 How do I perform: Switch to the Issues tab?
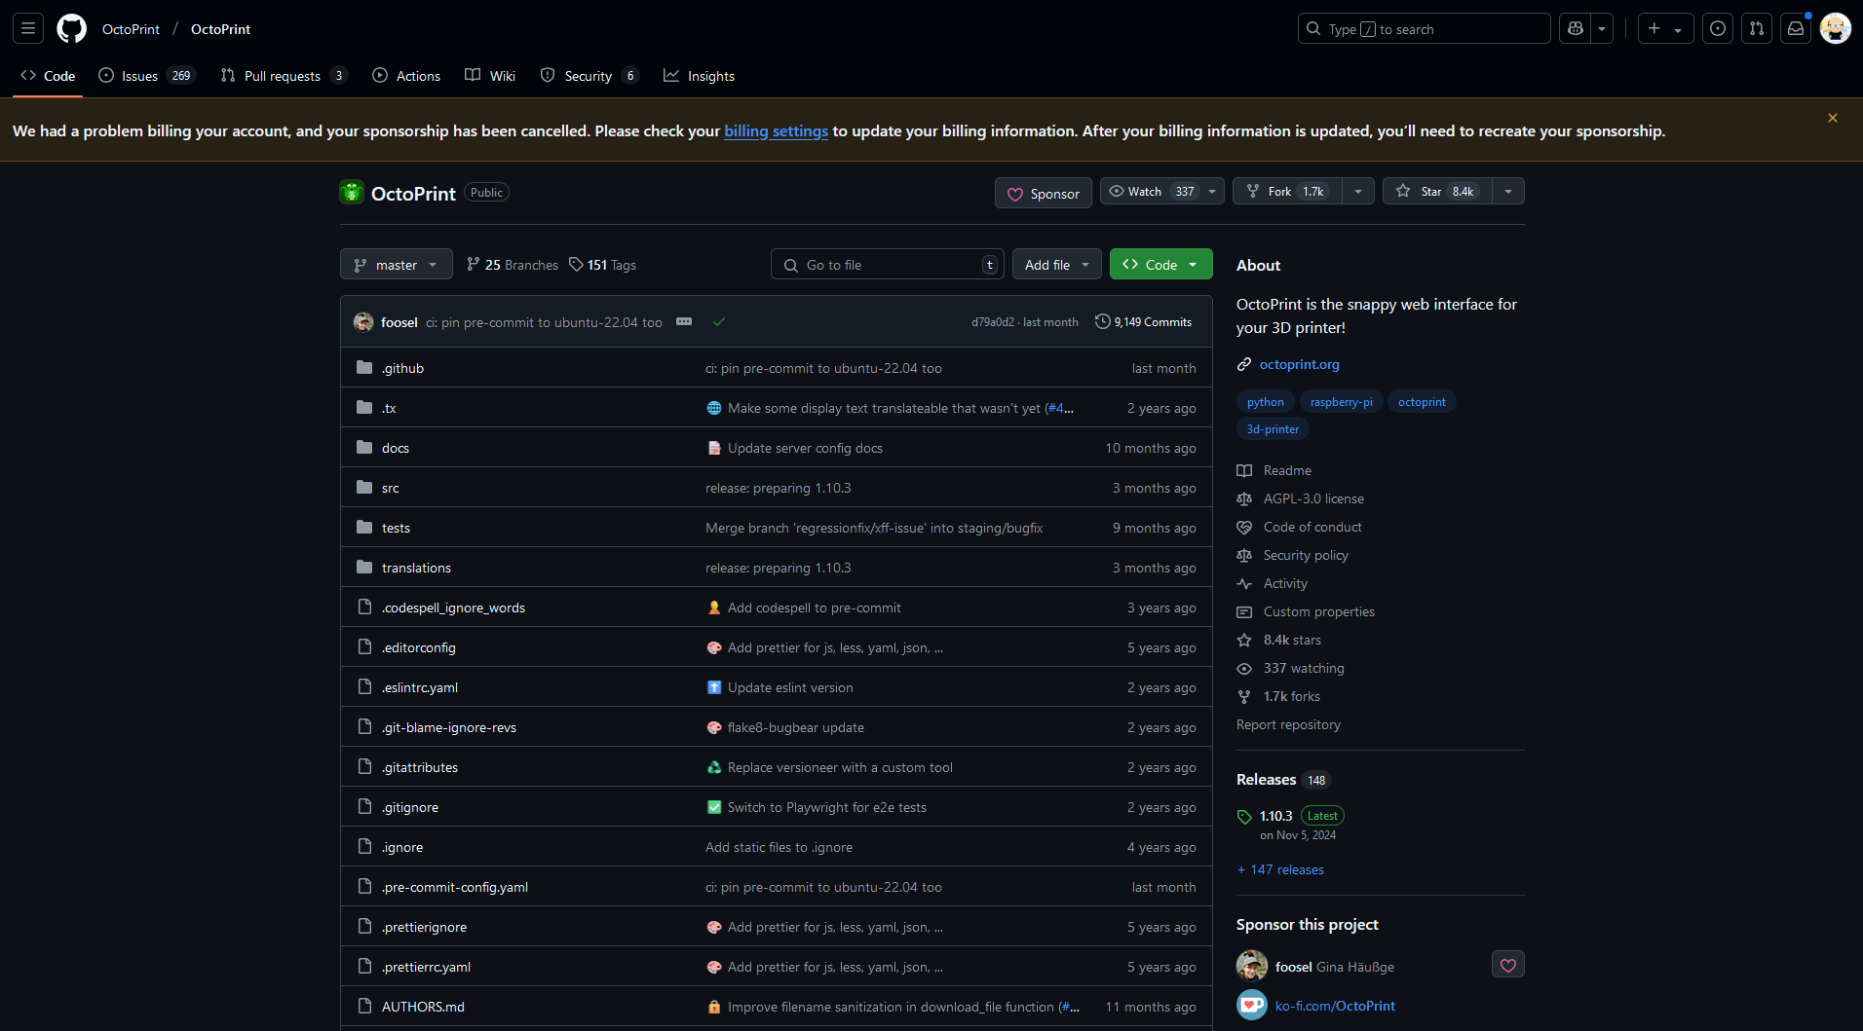pos(146,76)
